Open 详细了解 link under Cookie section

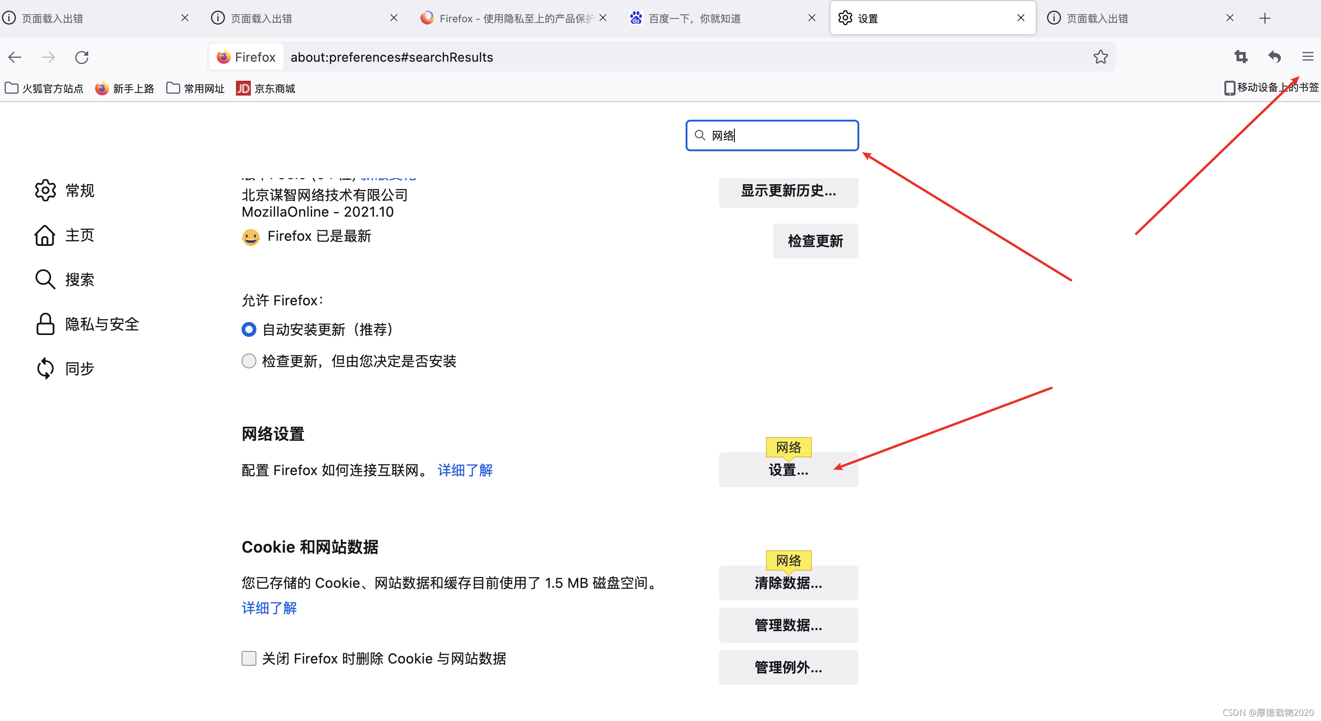point(269,608)
